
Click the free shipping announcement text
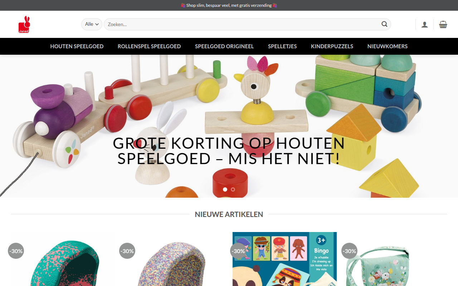point(229,5)
